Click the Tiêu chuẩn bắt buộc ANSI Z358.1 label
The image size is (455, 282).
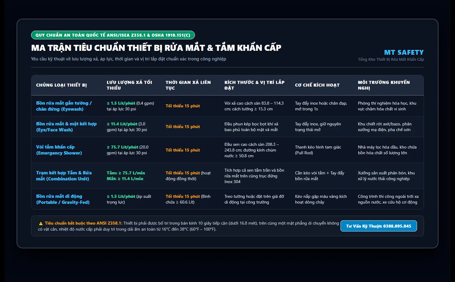[x=83, y=223]
